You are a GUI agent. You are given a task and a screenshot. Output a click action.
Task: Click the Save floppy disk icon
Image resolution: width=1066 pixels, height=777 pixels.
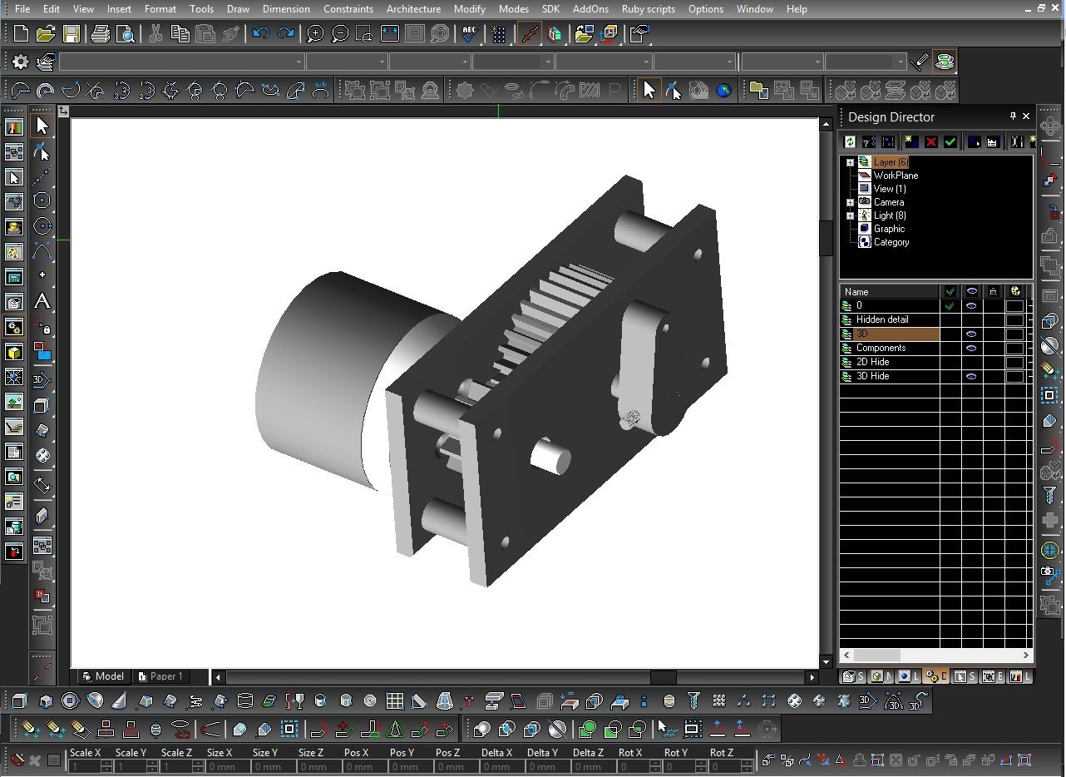(72, 34)
